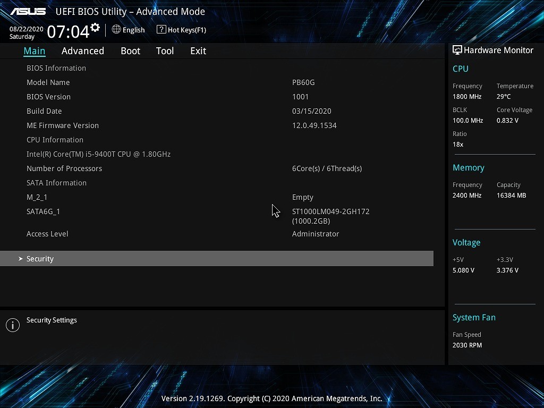This screenshot has height=408, width=544.
Task: Select the SATA6G_1 drive entry
Action: [x=44, y=211]
